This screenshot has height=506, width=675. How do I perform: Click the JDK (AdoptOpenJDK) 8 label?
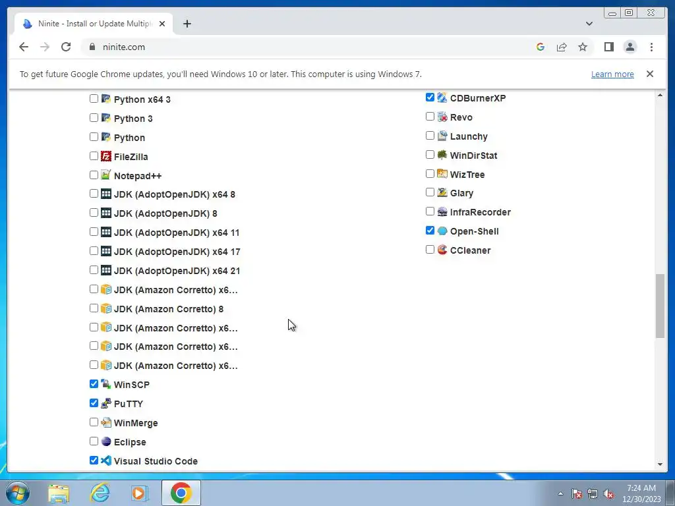point(165,213)
